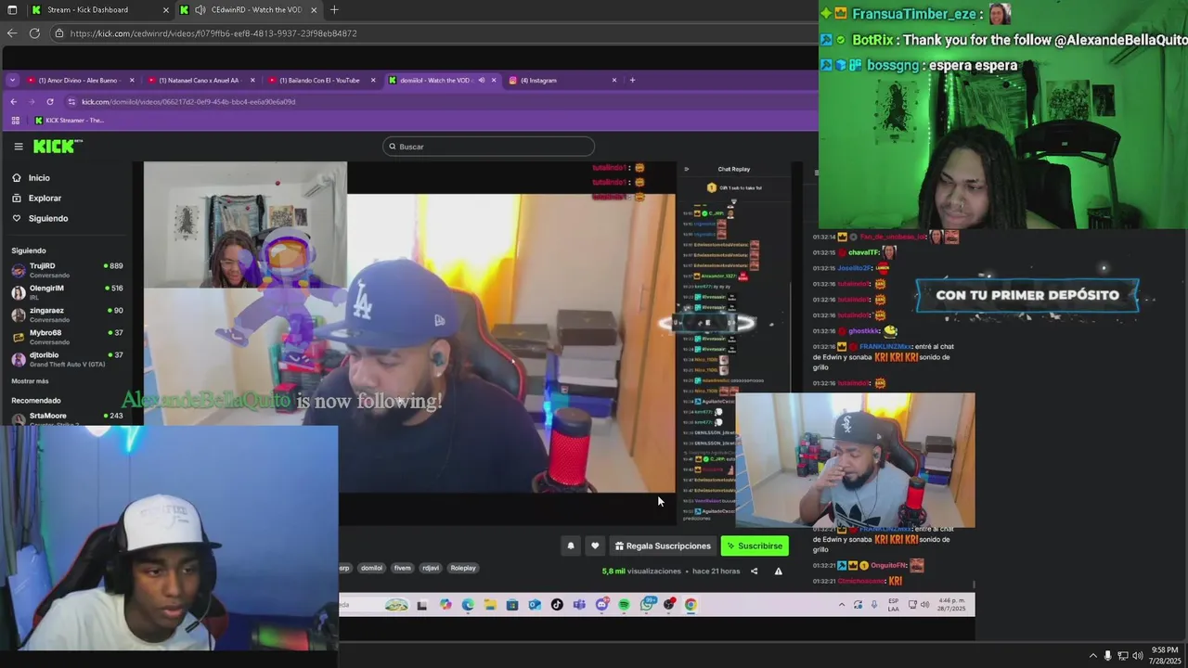The width and height of the screenshot is (1188, 668).
Task: Go to Inicio in Kick sidebar
Action: 32,177
